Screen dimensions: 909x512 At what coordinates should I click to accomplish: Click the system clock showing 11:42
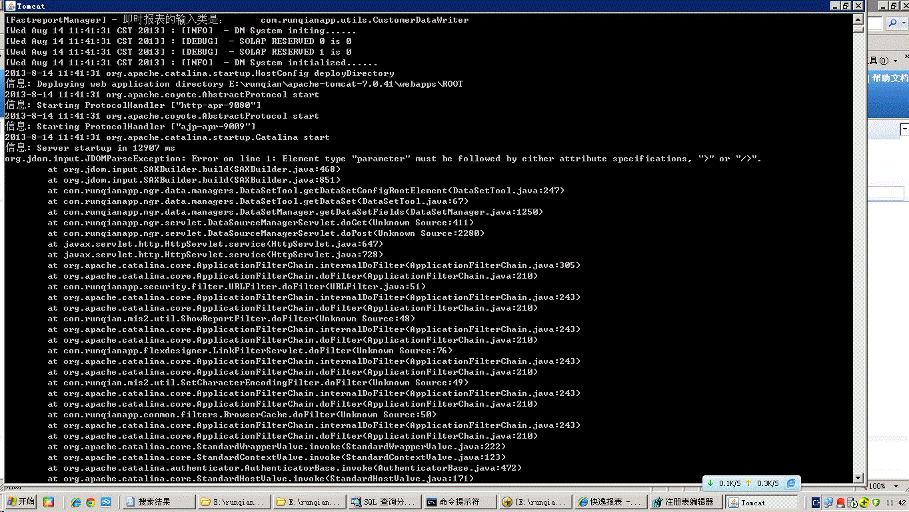click(896, 503)
